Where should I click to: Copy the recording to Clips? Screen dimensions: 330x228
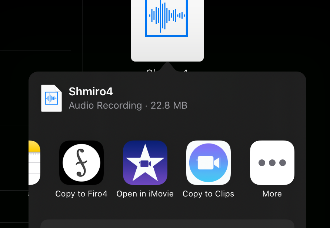coord(209,163)
